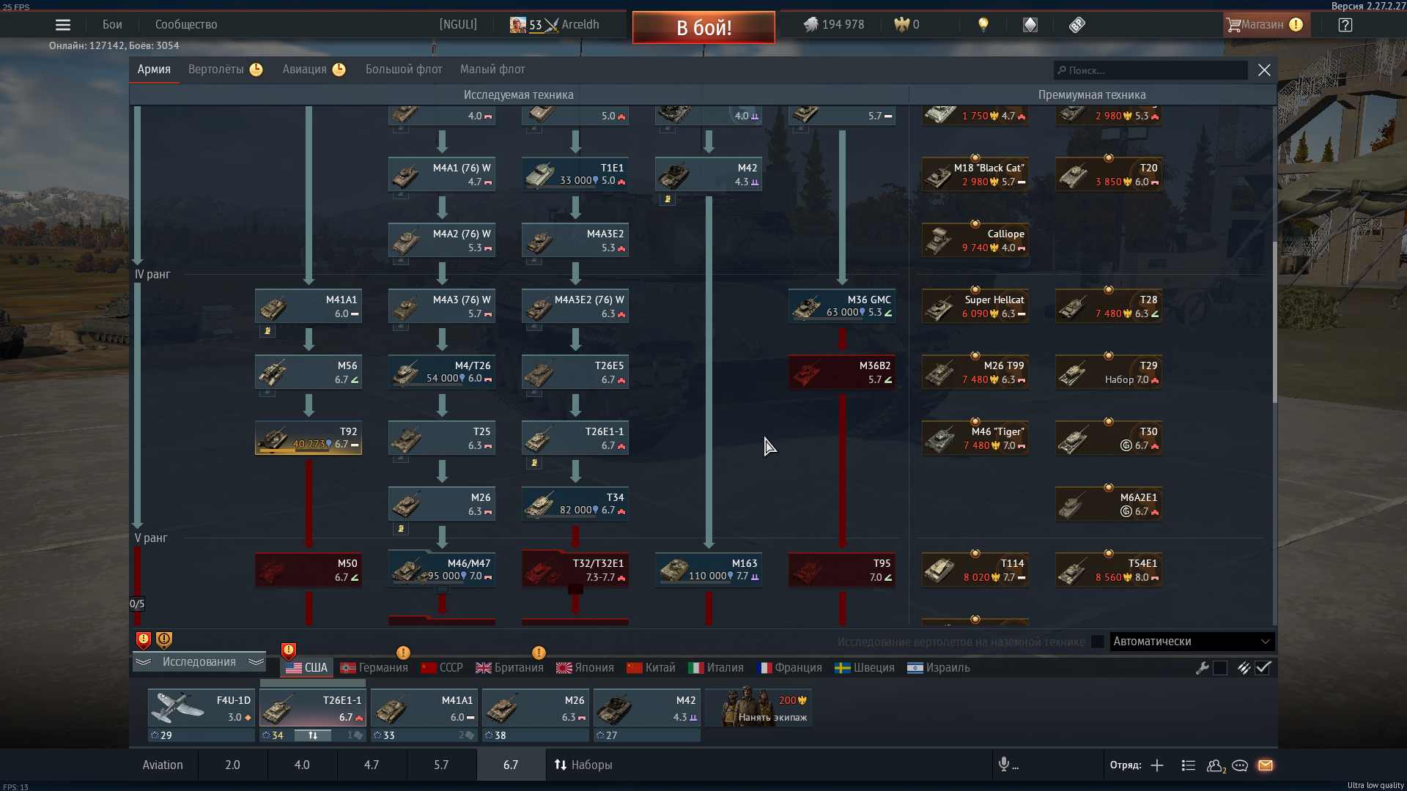This screenshot has width=1407, height=791.
Task: Open the help question mark icon
Action: (x=1345, y=25)
